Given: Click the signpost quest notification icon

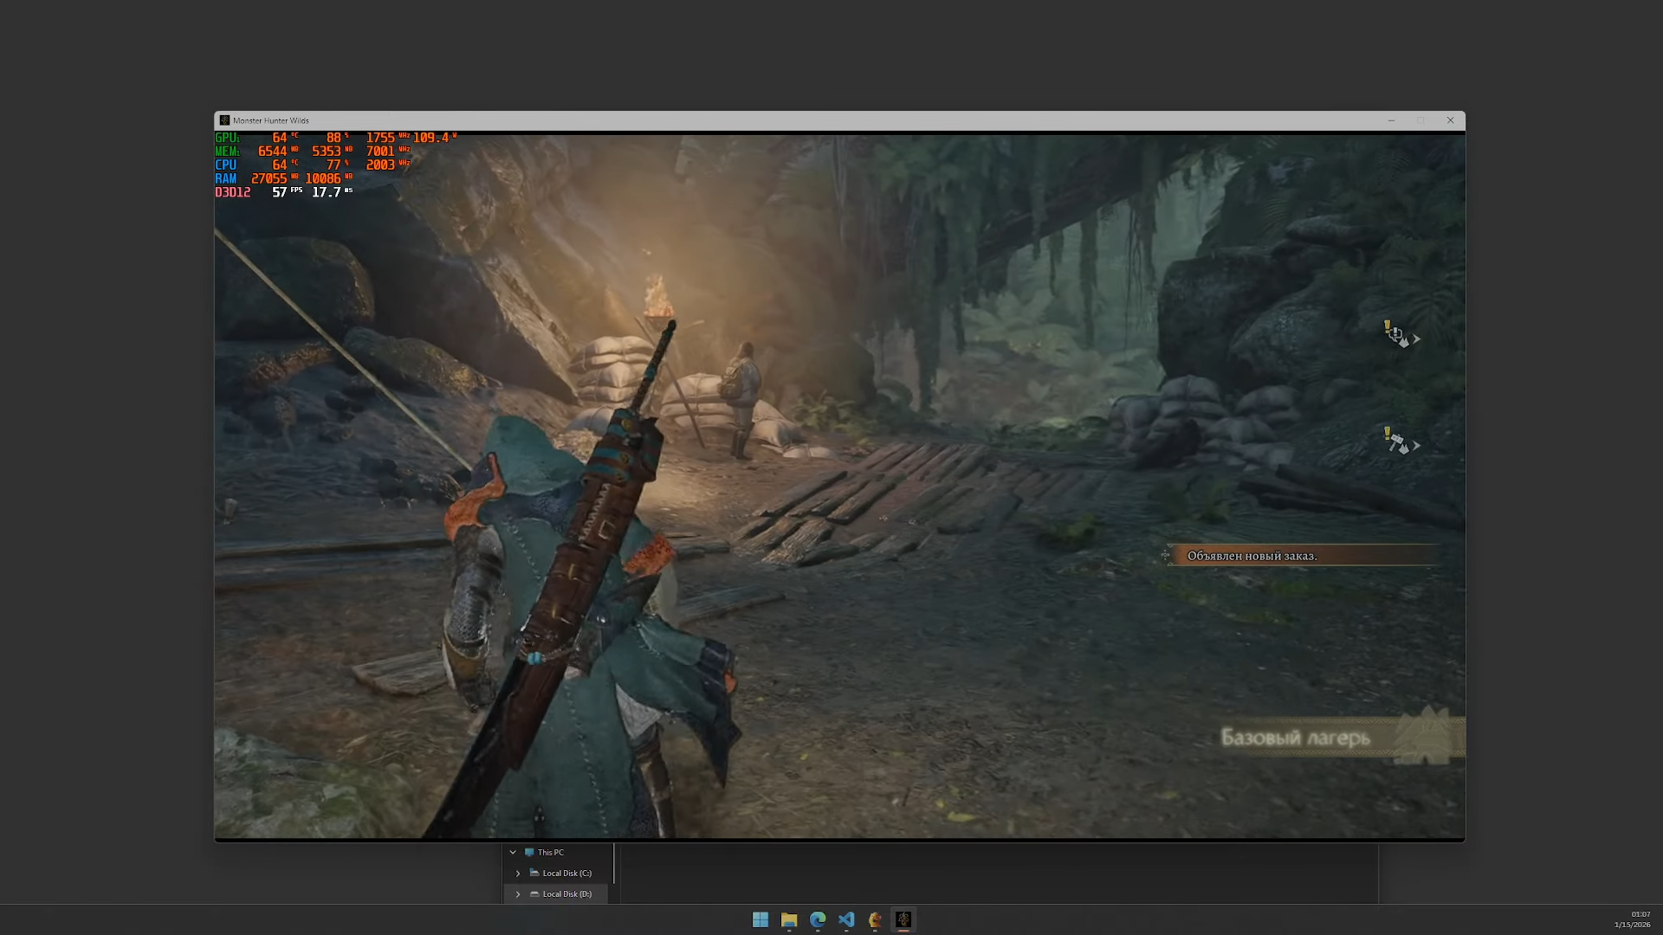Looking at the screenshot, I should point(1395,442).
